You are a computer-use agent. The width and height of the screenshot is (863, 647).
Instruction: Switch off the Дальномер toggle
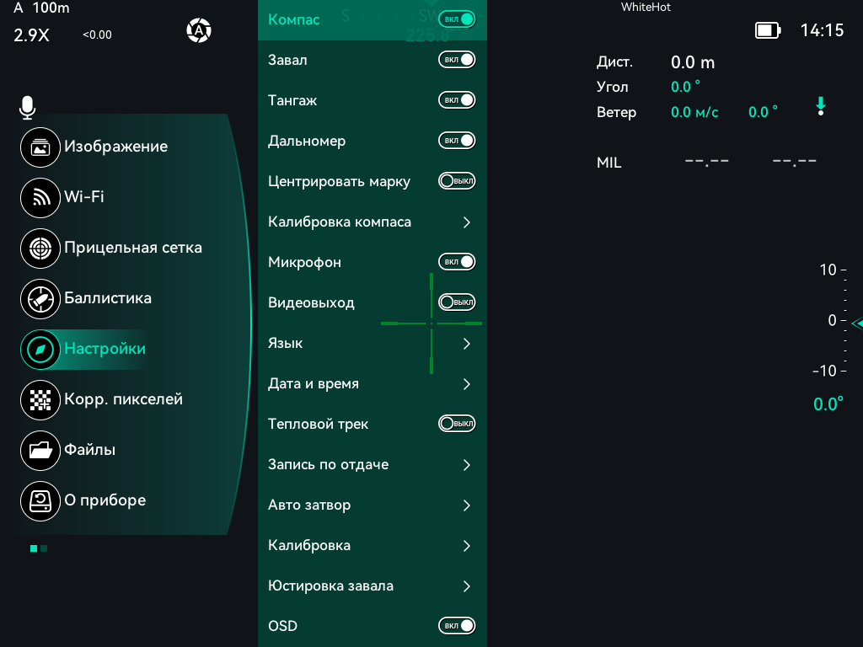457,141
